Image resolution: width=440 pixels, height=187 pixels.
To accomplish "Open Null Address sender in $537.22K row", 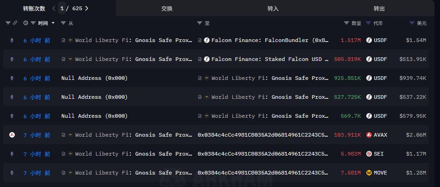I will (95, 97).
